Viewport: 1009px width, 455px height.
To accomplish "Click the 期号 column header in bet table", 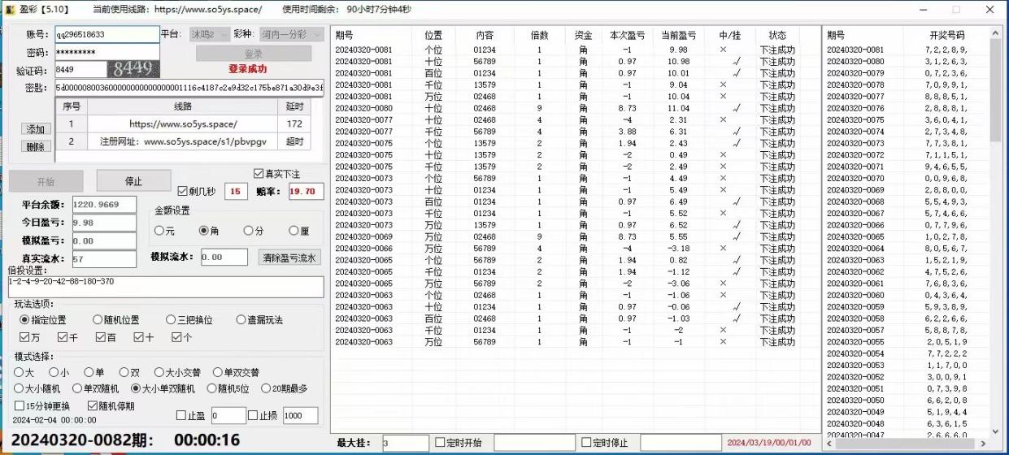I will [345, 36].
